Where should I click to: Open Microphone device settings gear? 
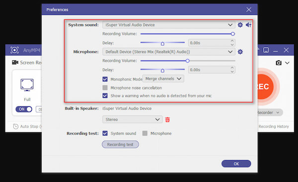(240, 52)
